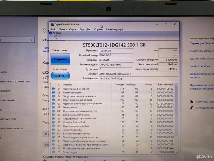The height and width of the screenshot is (161, 214).
Task: Click Получить помощь link in Settings window
Action: (x=205, y=102)
